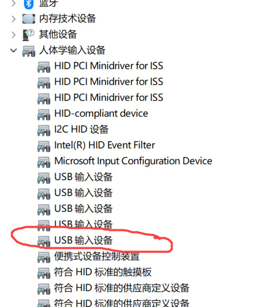Select 便携式设备控制装置

(97, 256)
